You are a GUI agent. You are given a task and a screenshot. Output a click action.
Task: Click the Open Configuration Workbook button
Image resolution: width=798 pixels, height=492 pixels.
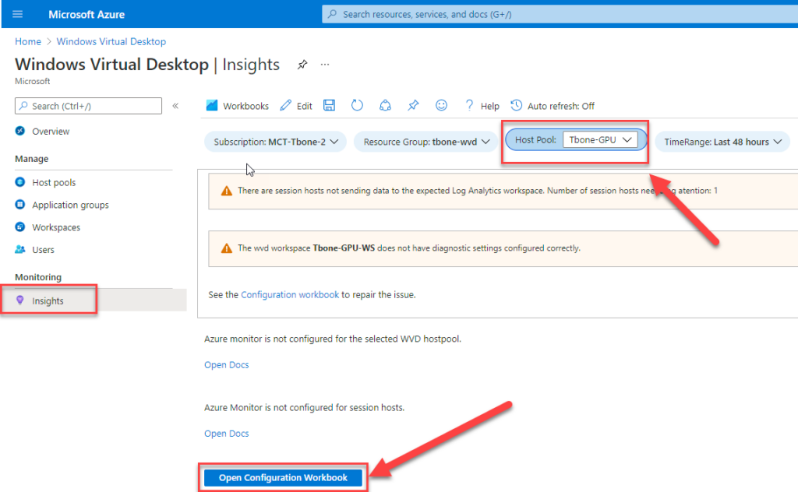tap(283, 477)
